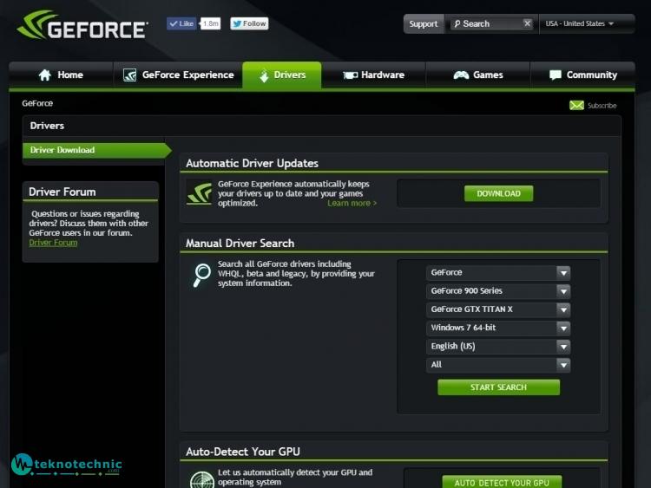Image resolution: width=651 pixels, height=488 pixels.
Task: Click the Facebook Like button
Action: point(181,24)
